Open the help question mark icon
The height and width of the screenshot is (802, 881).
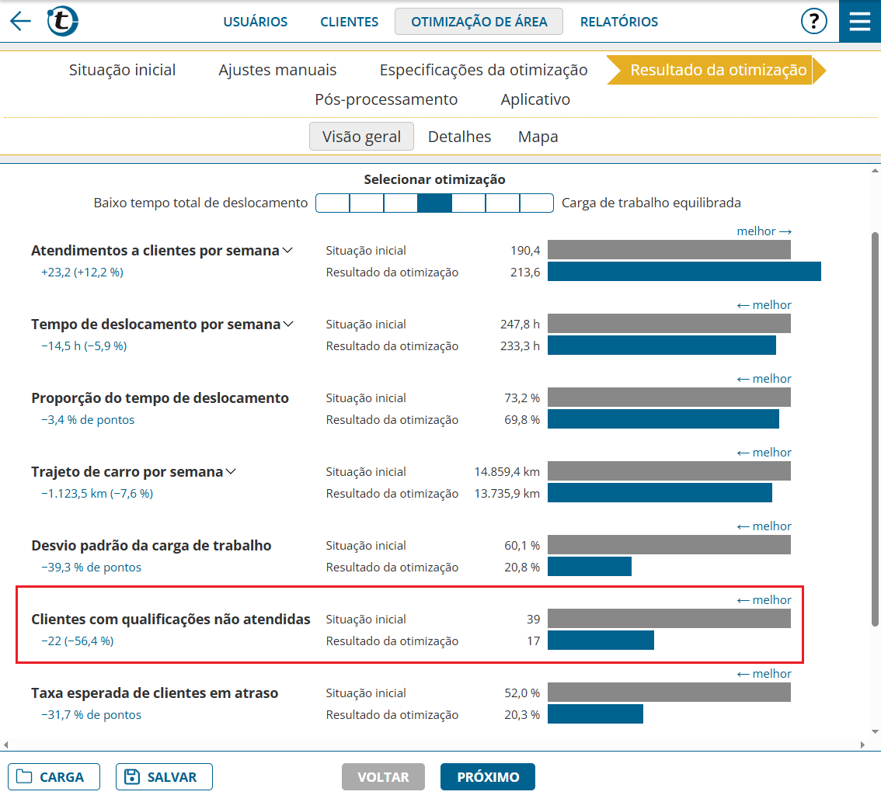click(813, 21)
